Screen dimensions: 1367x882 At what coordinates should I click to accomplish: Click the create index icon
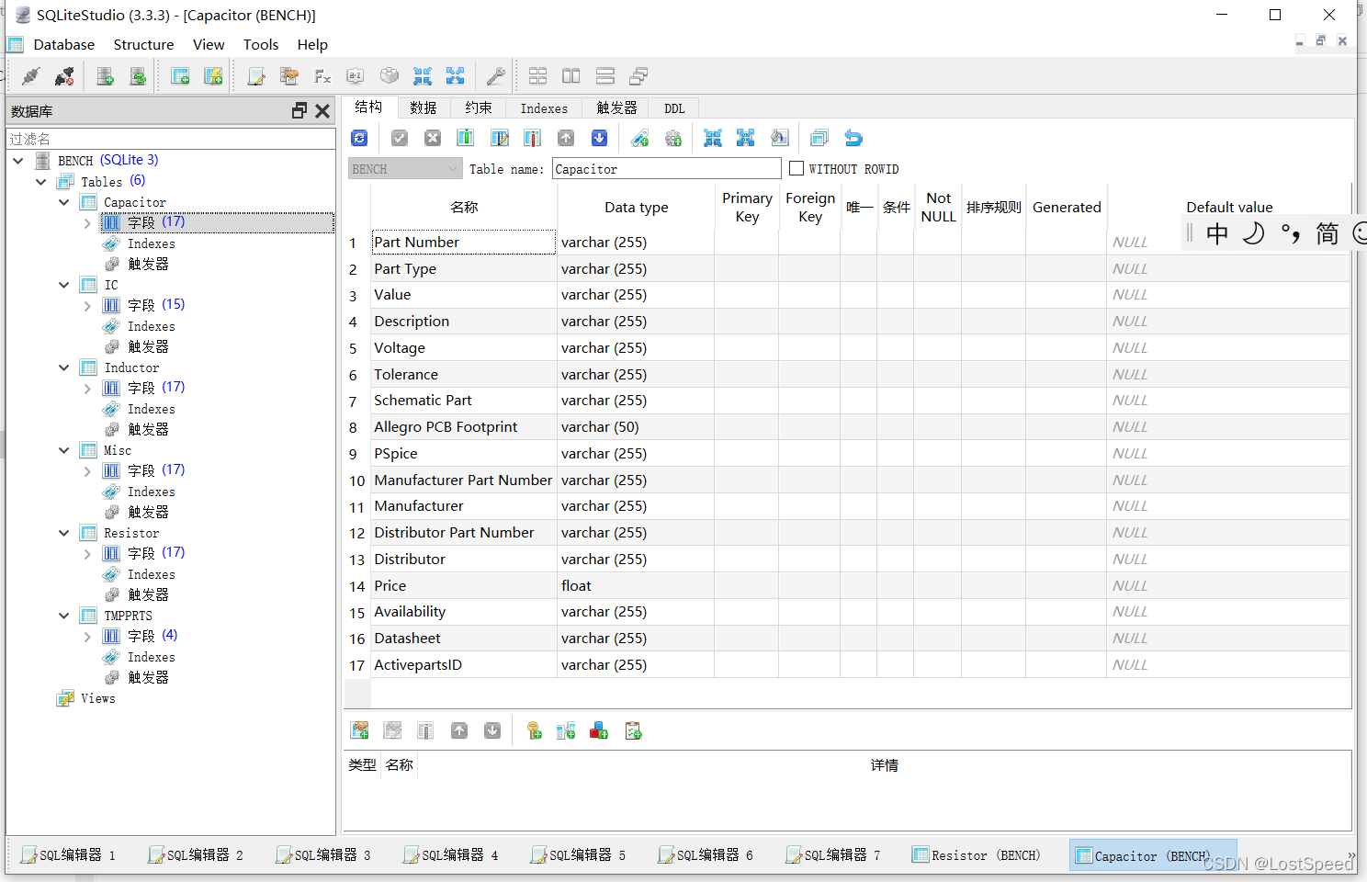pyautogui.click(x=639, y=138)
